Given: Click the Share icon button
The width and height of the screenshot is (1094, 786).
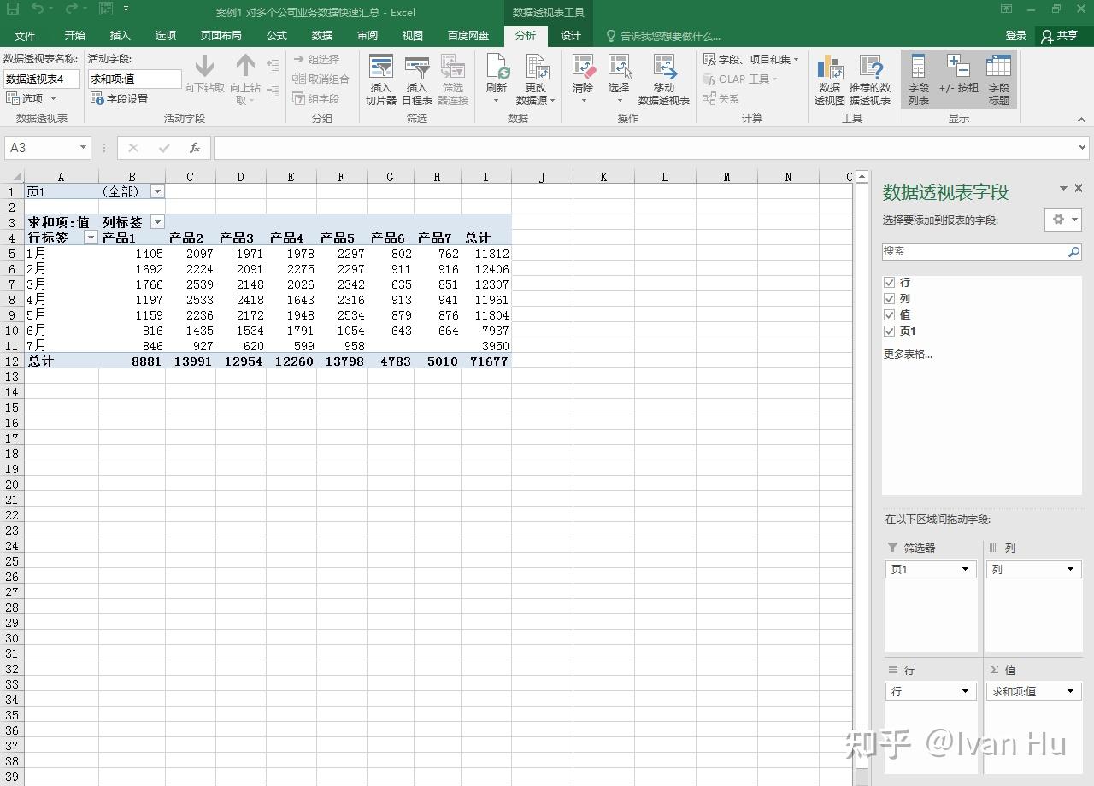Looking at the screenshot, I should [x=1060, y=36].
